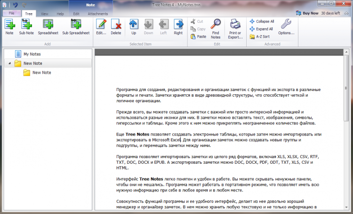Open Print or Export
Viewport: 353px width, 214px height.
[235, 29]
